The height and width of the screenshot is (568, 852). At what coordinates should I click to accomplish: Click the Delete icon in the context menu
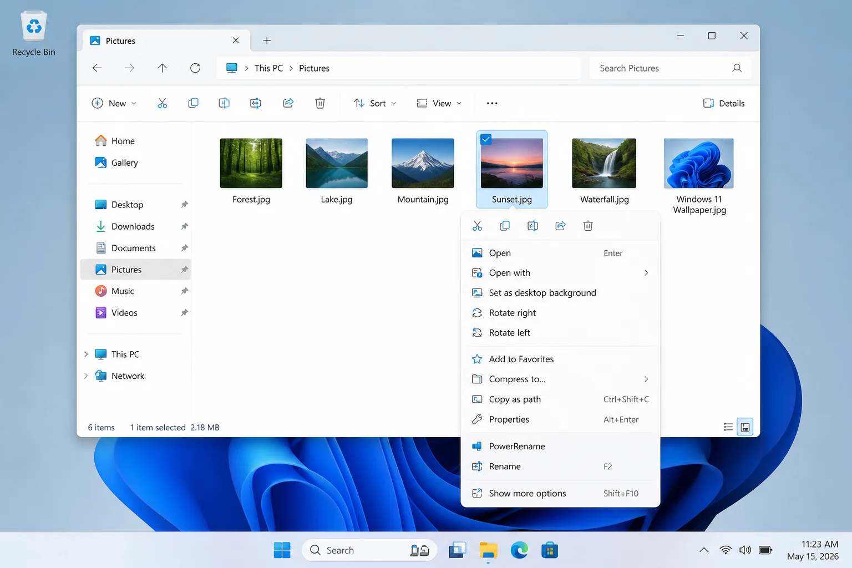(588, 226)
